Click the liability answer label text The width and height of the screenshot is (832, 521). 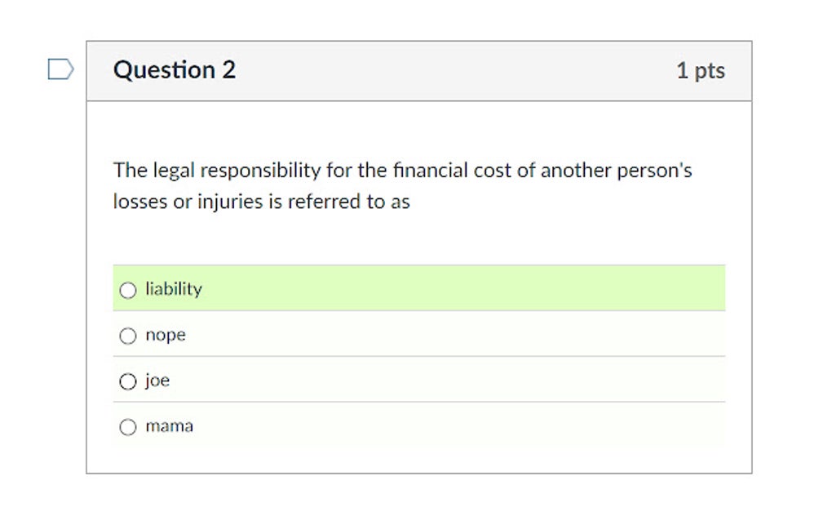[173, 289]
